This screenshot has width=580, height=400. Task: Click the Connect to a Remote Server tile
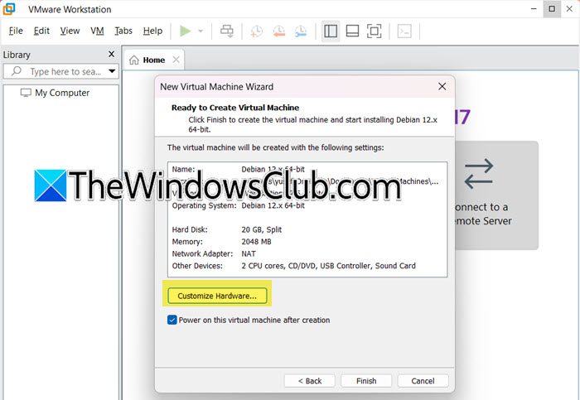(x=496, y=195)
